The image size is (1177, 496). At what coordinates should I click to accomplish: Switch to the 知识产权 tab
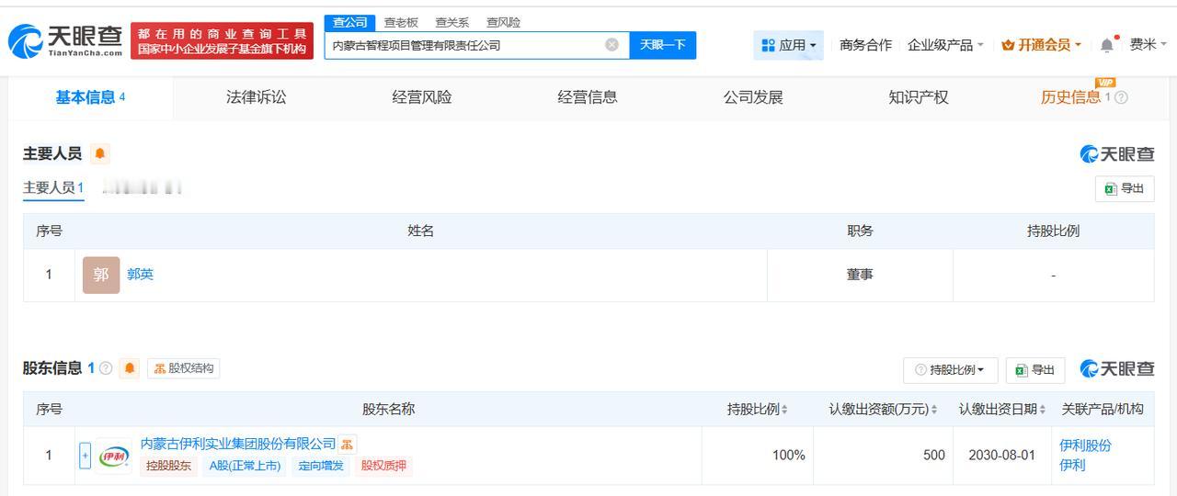[919, 97]
